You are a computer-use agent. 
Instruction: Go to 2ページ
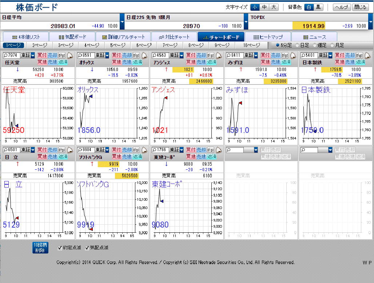coord(40,45)
